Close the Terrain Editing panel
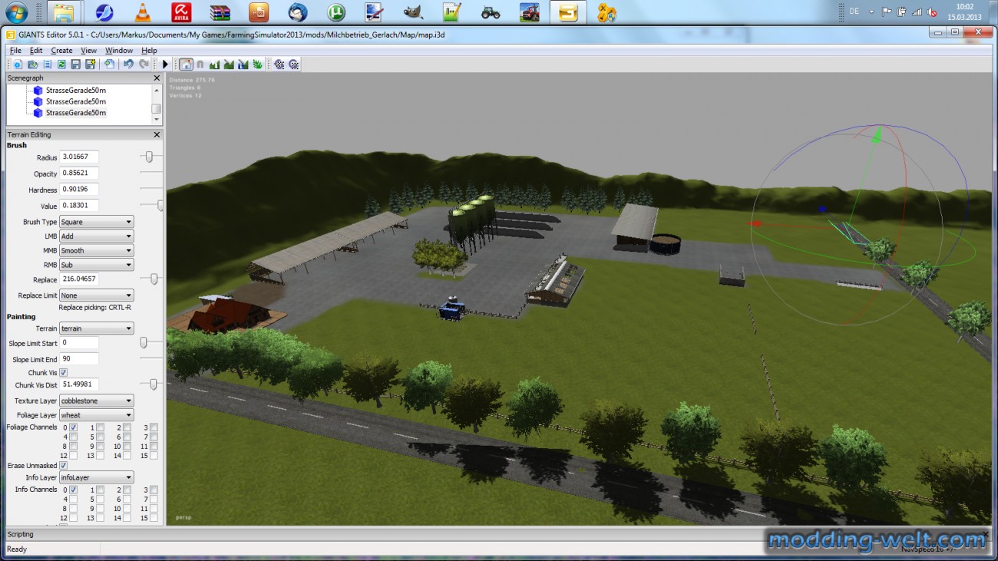Viewport: 998px width, 561px height. (x=157, y=134)
